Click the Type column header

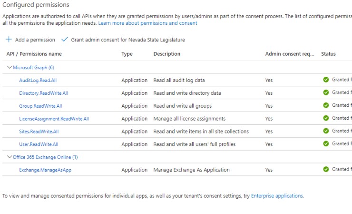pyautogui.click(x=127, y=54)
